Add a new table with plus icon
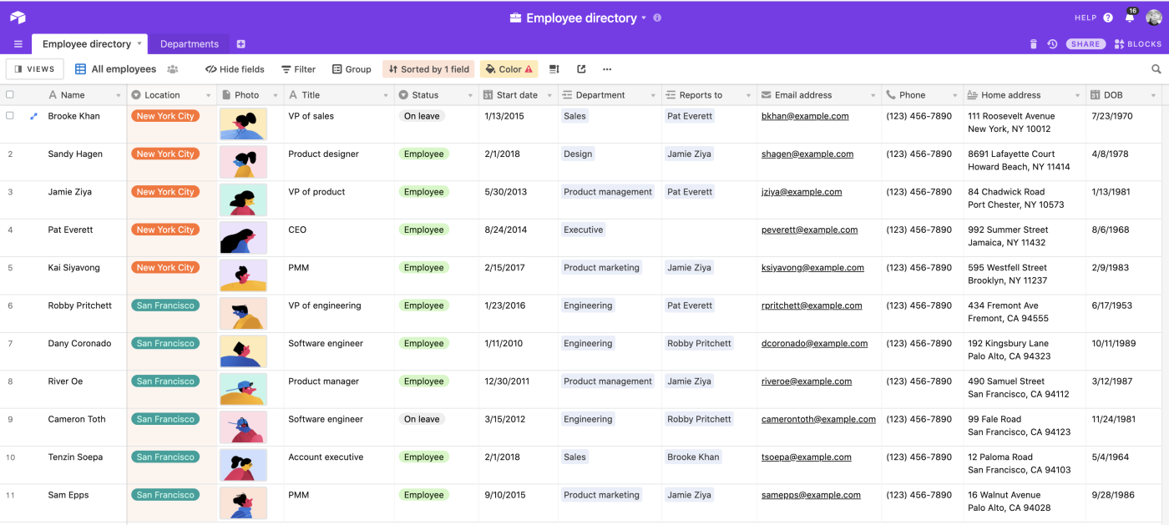Screen dimensions: 1169x525 [240, 44]
